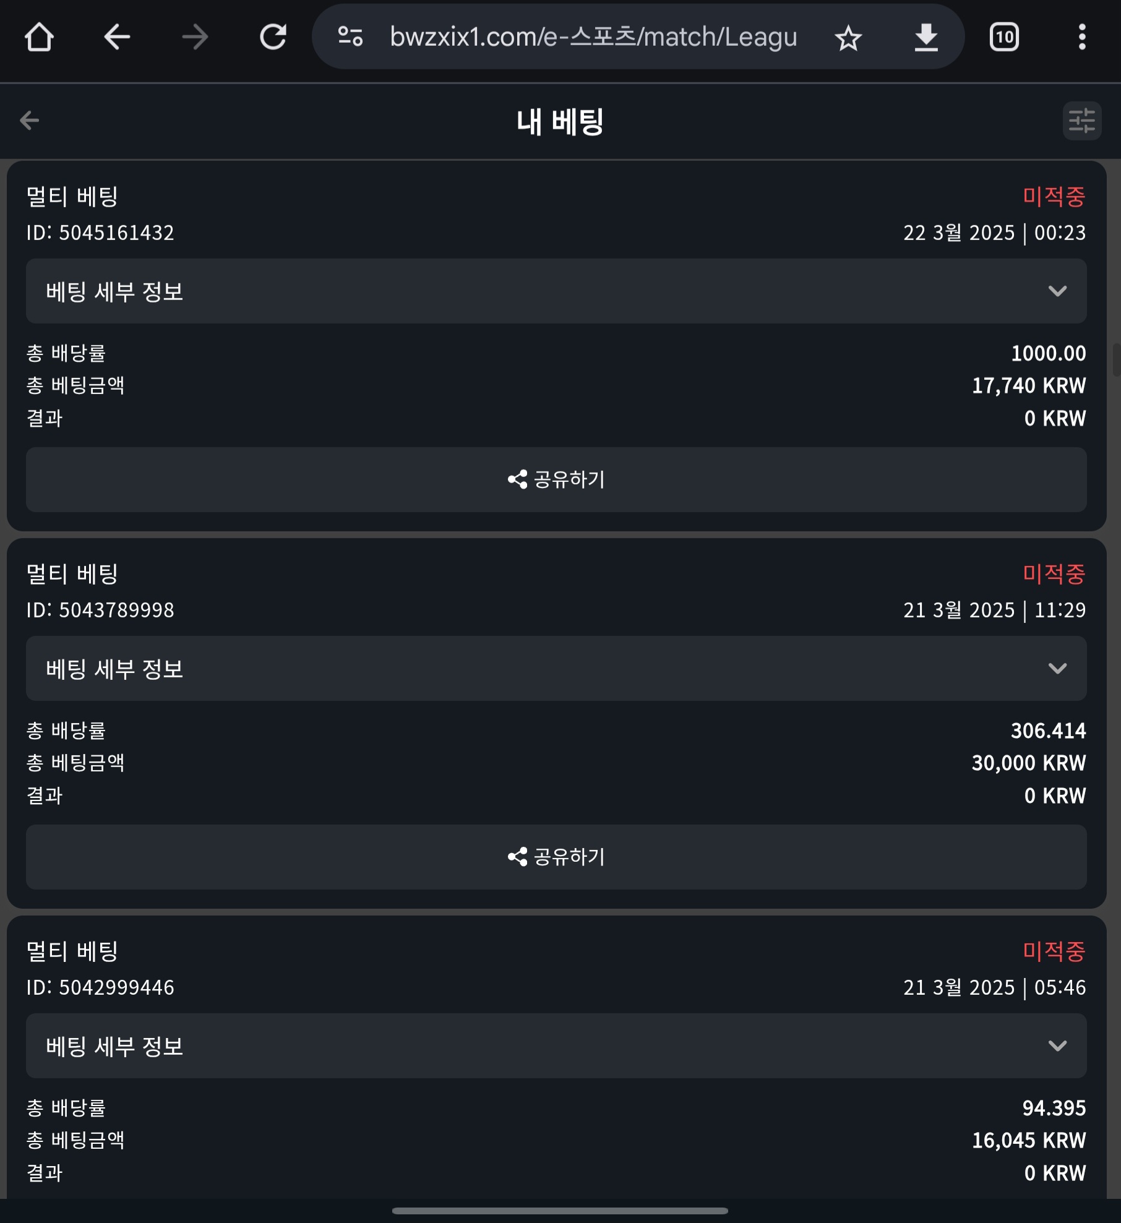Expand 베팅 세부 정보 for bet ID 5045161432

click(x=556, y=291)
